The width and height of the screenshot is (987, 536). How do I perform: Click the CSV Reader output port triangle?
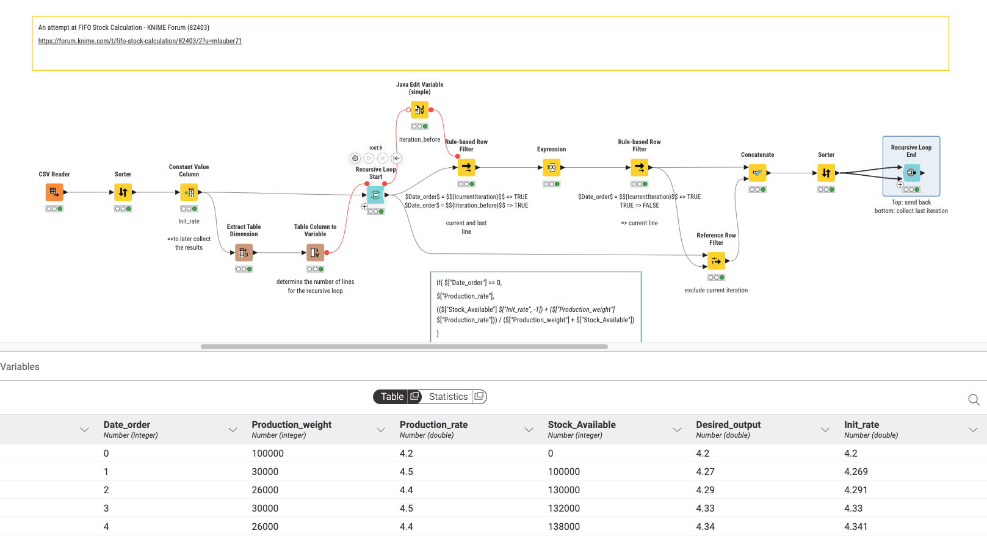(x=65, y=192)
